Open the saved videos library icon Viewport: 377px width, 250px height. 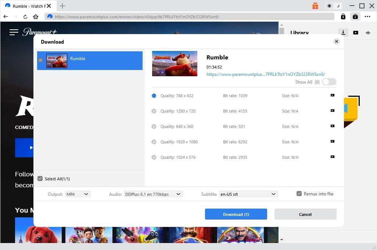[355, 16]
